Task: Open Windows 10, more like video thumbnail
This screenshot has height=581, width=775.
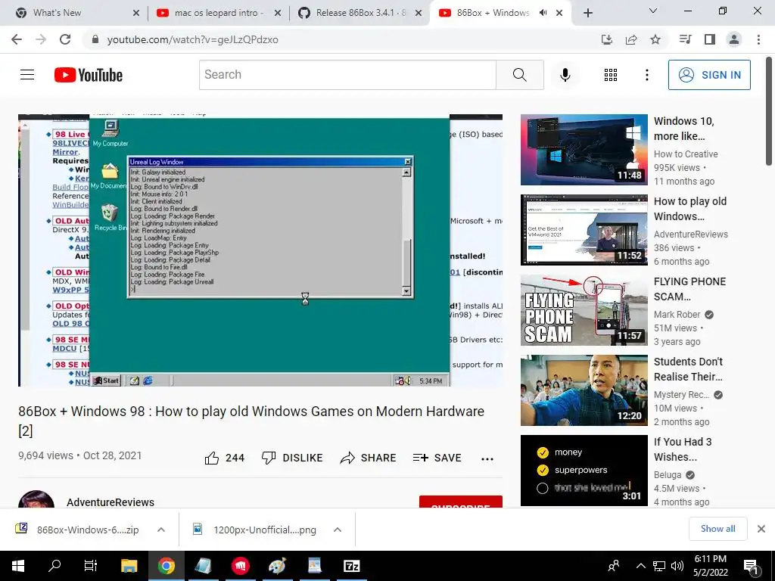Action: (x=584, y=150)
